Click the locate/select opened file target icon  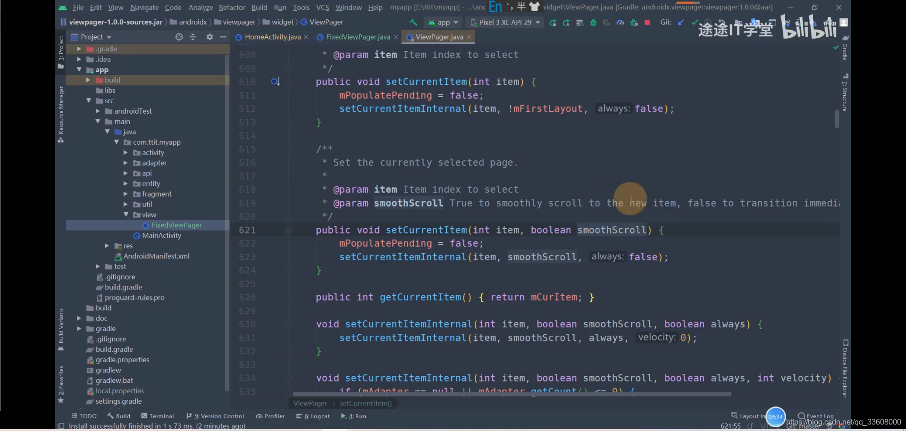click(179, 37)
